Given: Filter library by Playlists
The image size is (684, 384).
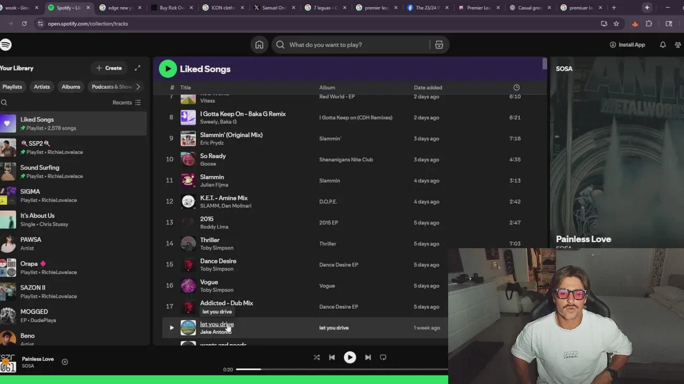Looking at the screenshot, I should coord(12,87).
